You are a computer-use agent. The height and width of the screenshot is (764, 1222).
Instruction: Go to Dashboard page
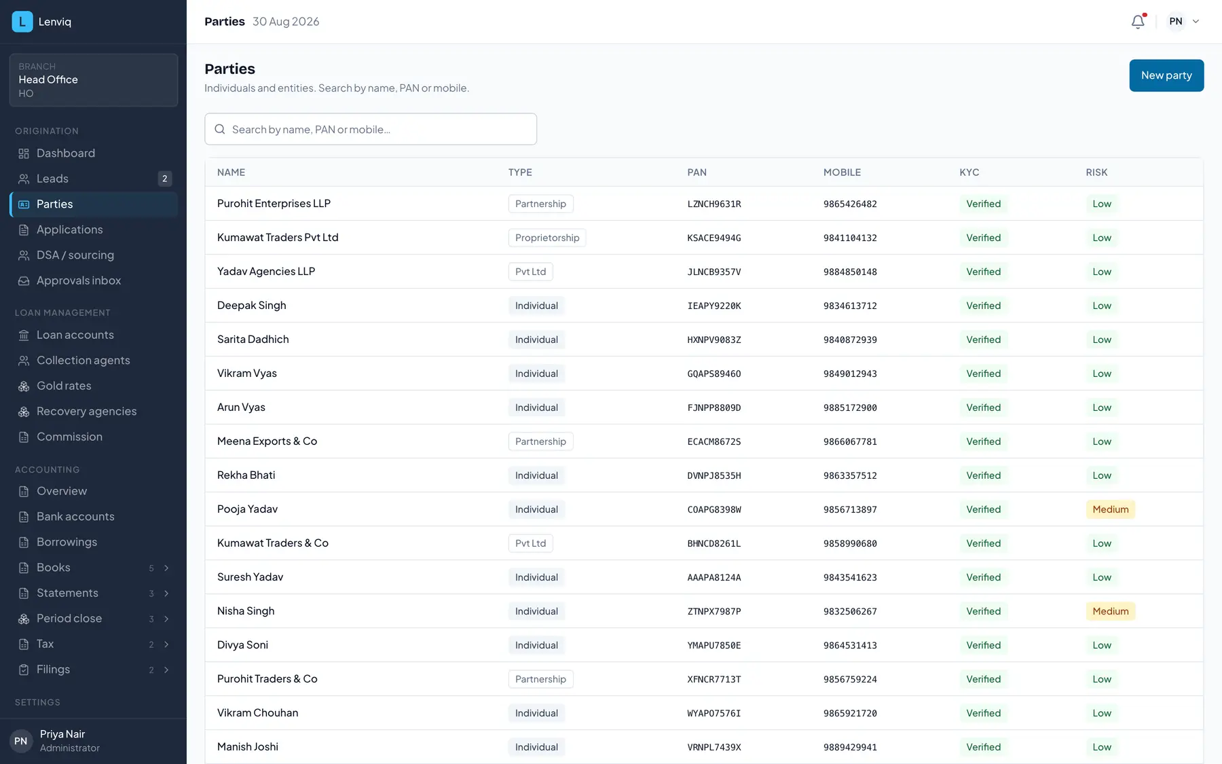tap(94, 153)
